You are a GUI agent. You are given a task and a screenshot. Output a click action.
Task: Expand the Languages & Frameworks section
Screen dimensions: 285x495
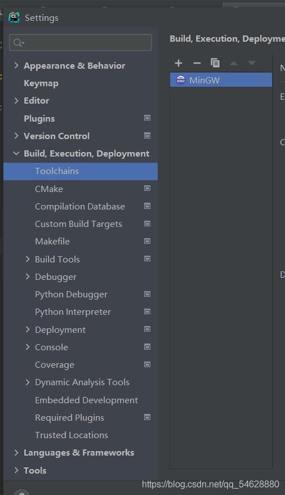point(16,452)
